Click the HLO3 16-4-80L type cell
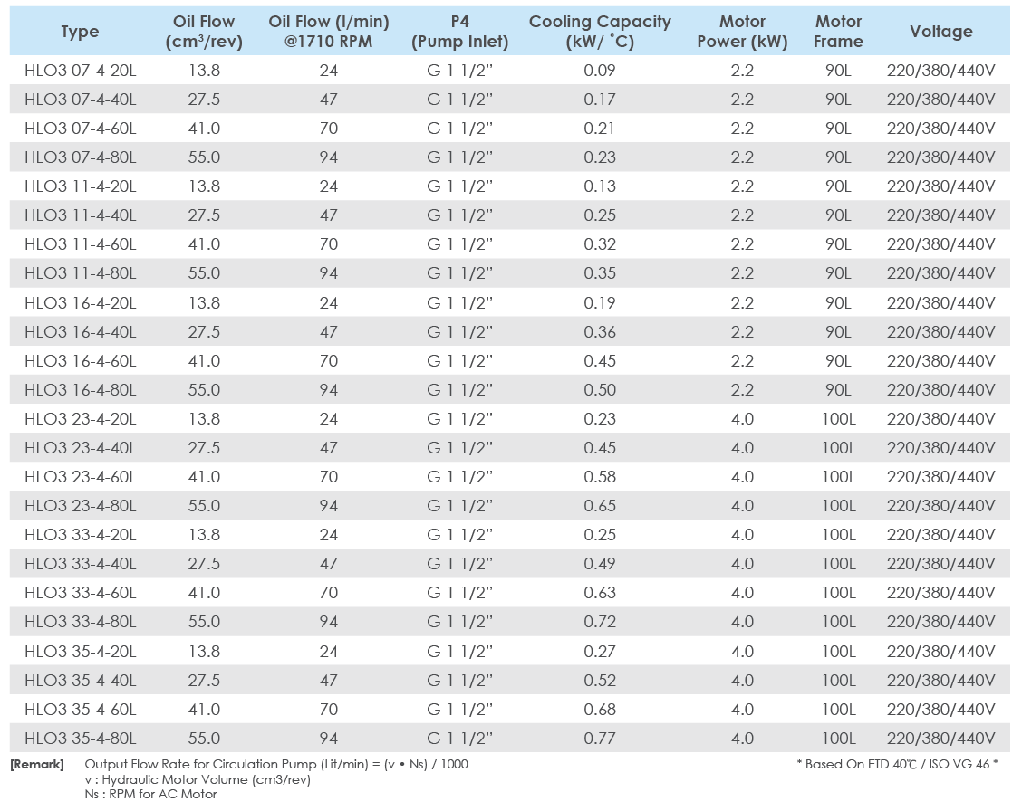This screenshot has height=811, width=1022. 81,390
